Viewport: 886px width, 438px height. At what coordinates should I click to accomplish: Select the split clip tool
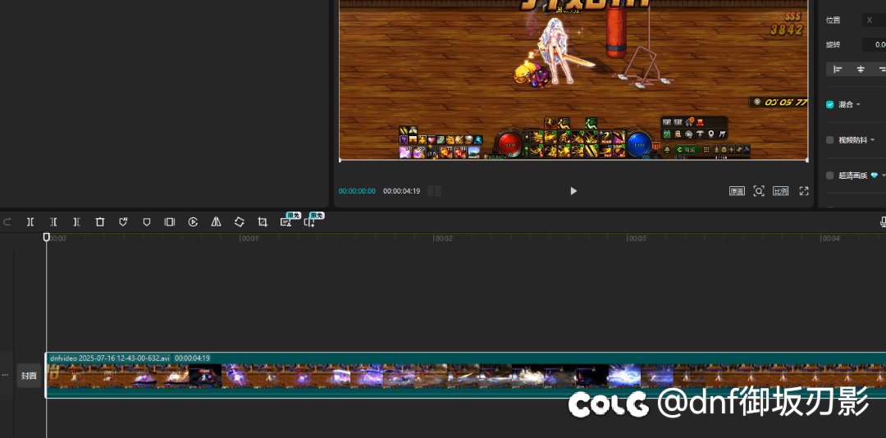[x=30, y=222]
